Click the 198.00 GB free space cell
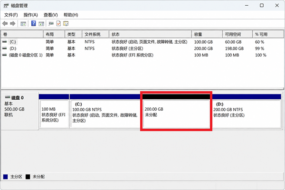 [x=234, y=48]
